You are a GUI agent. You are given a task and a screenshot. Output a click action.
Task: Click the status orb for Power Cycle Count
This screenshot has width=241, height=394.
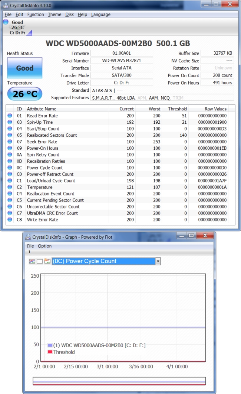pos(10,168)
